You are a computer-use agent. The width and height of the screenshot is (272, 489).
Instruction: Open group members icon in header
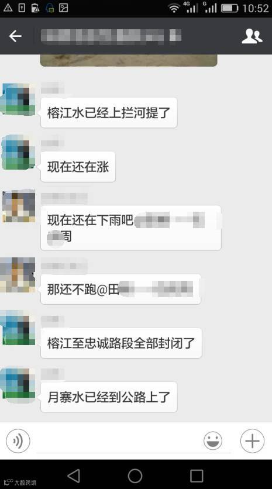pos(252,36)
